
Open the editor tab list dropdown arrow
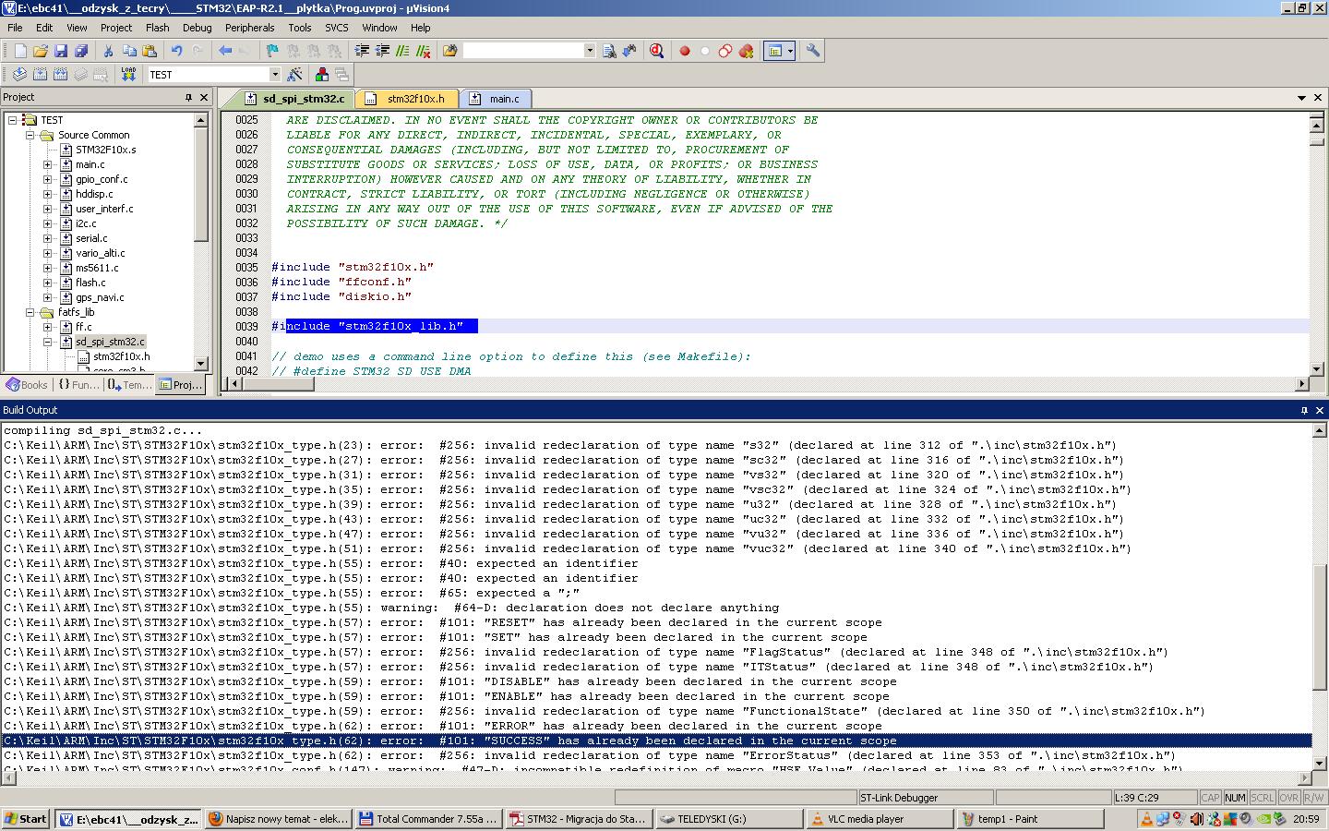(1302, 98)
